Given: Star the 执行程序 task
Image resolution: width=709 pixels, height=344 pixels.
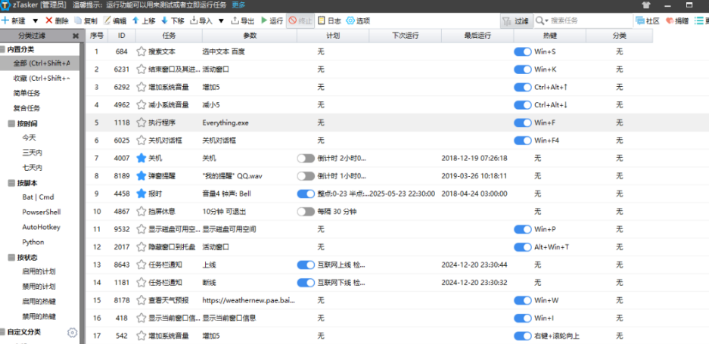Looking at the screenshot, I should pyautogui.click(x=141, y=122).
